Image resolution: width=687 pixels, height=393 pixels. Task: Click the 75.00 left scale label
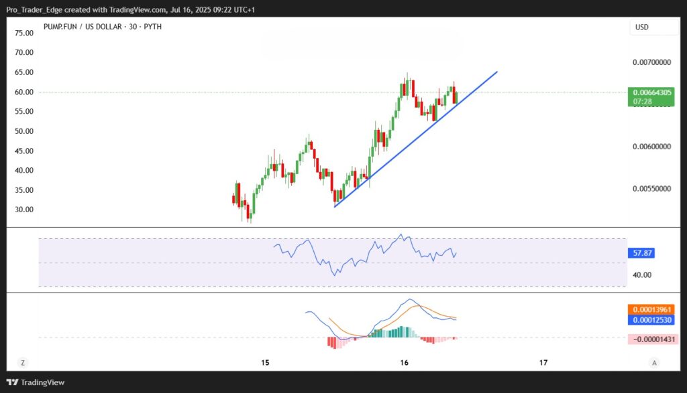24,33
